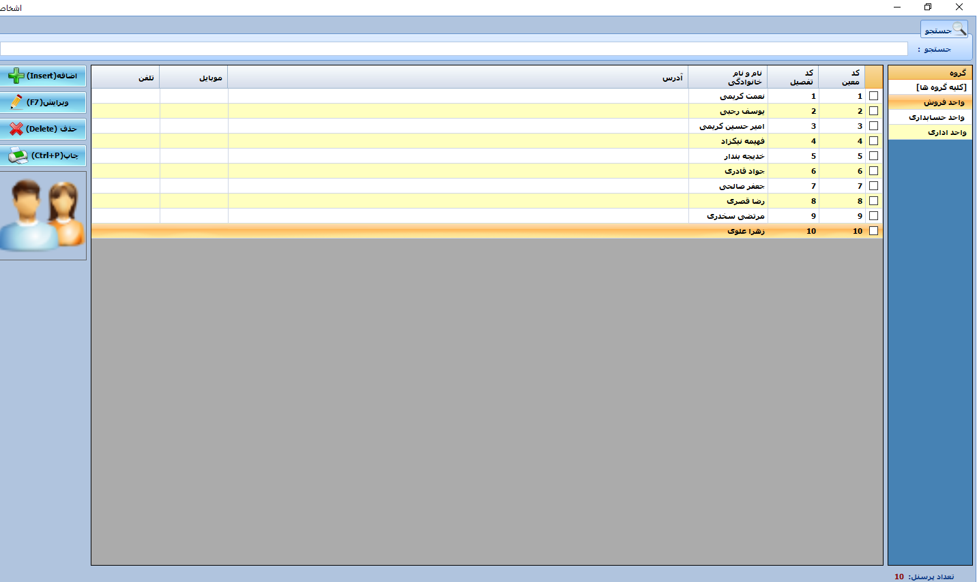Viewport: 977px width, 582px height.
Task: Enable the checkbox for row 10 زهرا علوی
Action: click(873, 231)
